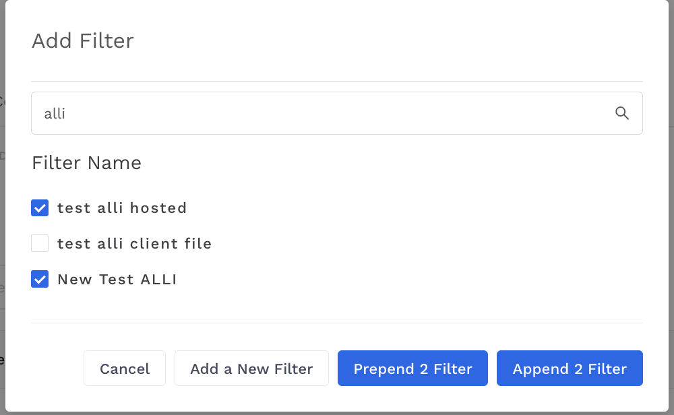
Task: Click the "test alli hosted" label text
Action: tap(122, 208)
